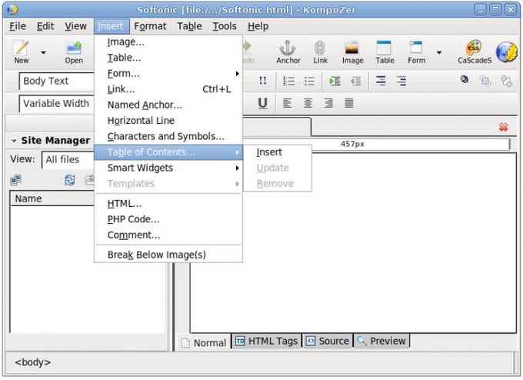Image resolution: width=523 pixels, height=380 pixels.
Task: Click the globe browse icon beside CaScadeS
Action: click(x=507, y=52)
